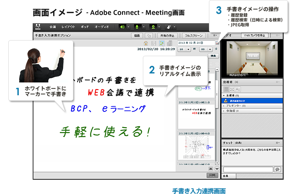The height and width of the screenshot is (194, 299).
Task: Click the 出席者 (1) panel title
Action: click(x=231, y=82)
